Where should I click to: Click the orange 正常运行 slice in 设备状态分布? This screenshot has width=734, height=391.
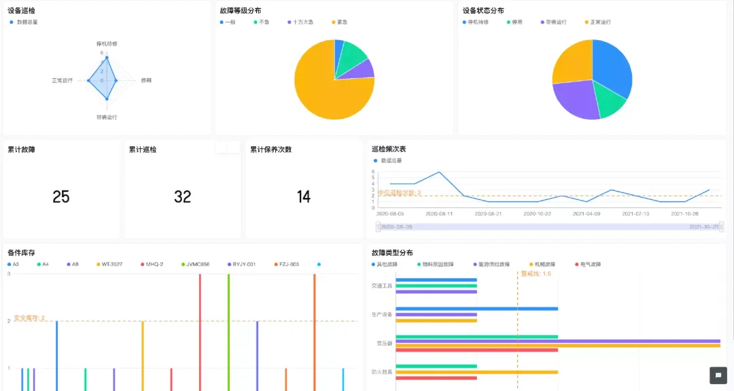click(575, 63)
